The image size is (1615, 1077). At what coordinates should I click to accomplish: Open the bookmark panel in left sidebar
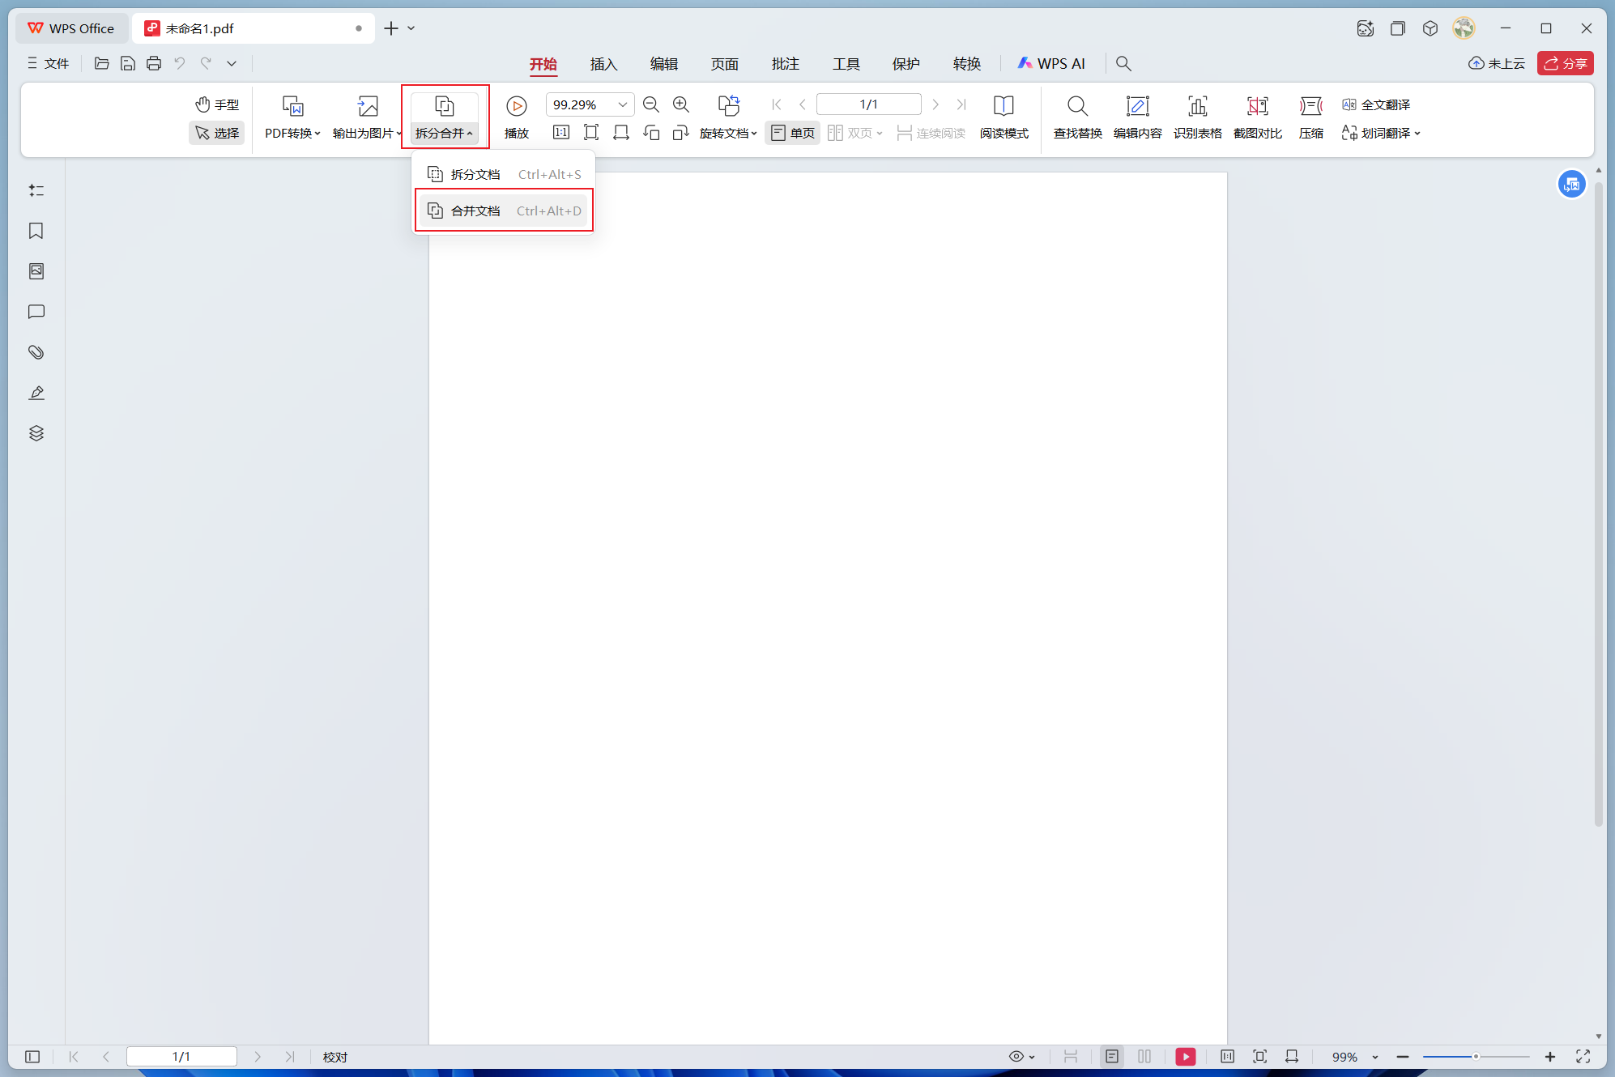(x=36, y=231)
